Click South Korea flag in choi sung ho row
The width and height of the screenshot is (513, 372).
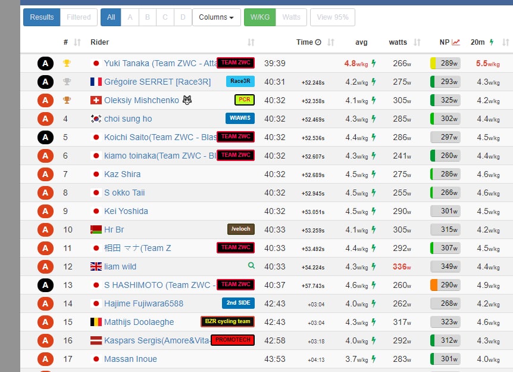click(96, 119)
